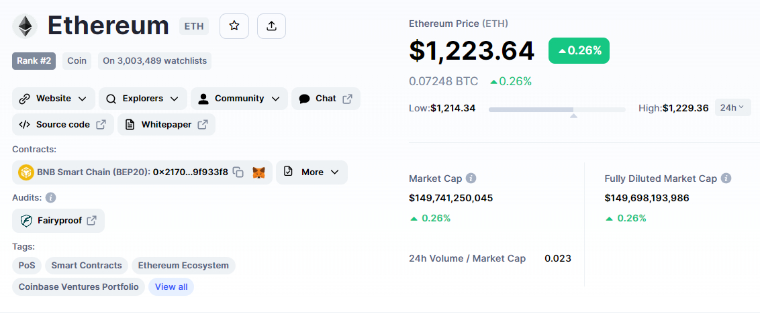760x314 pixels.
Task: Click the document check icon beside More
Action: [288, 172]
